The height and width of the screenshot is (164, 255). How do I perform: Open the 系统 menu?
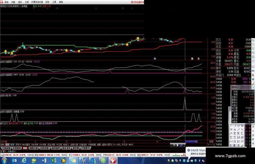6,2
